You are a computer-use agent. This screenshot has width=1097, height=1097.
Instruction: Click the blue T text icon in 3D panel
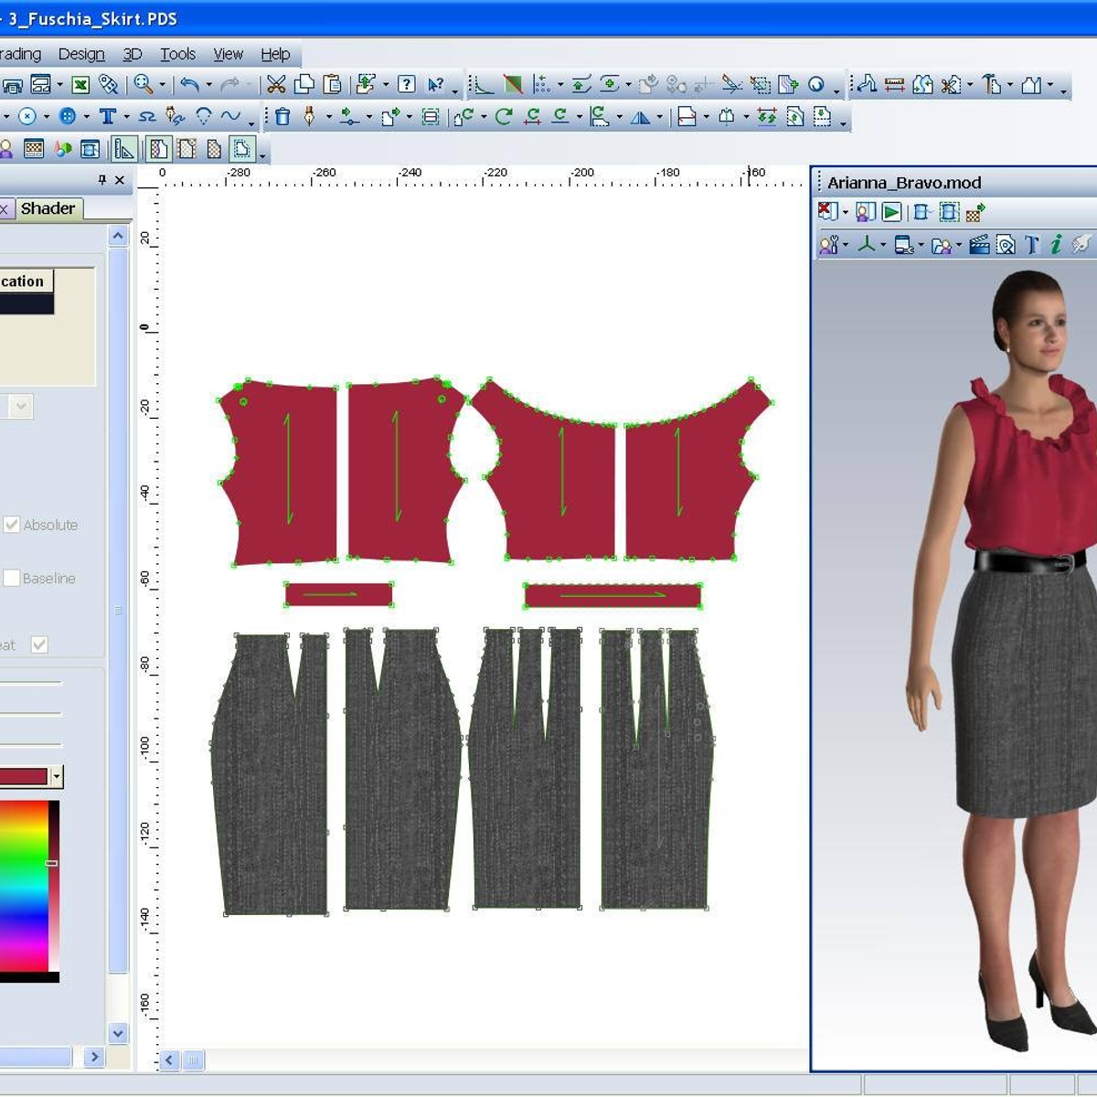click(1031, 244)
